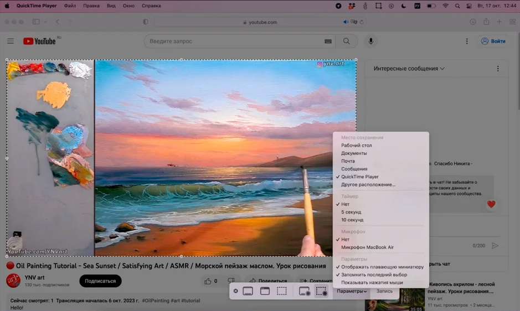Open the YouTube hamburger guide menu

pos(11,41)
